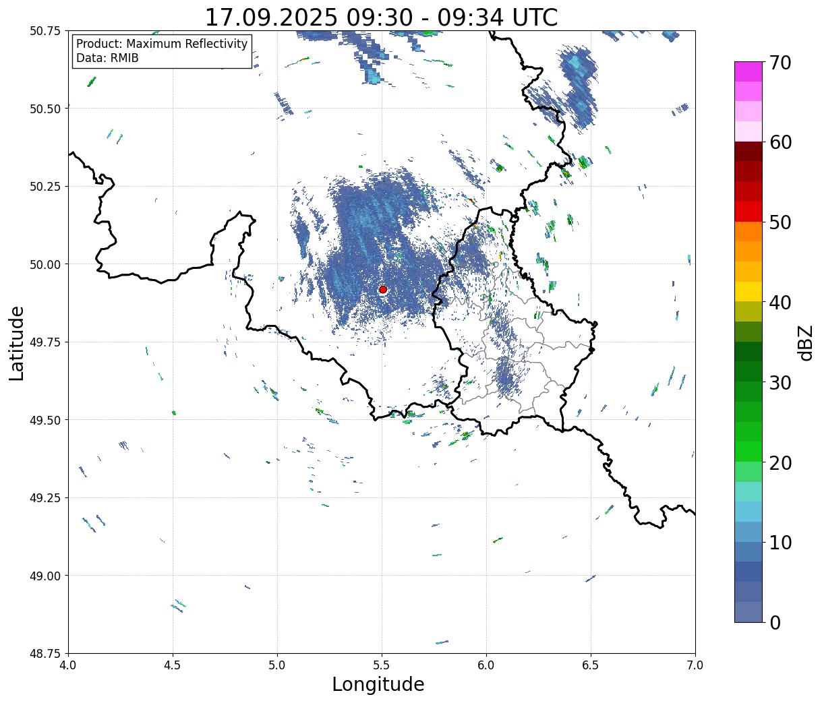Click the longitude tick label 6.0
The height and width of the screenshot is (701, 822).
(486, 665)
